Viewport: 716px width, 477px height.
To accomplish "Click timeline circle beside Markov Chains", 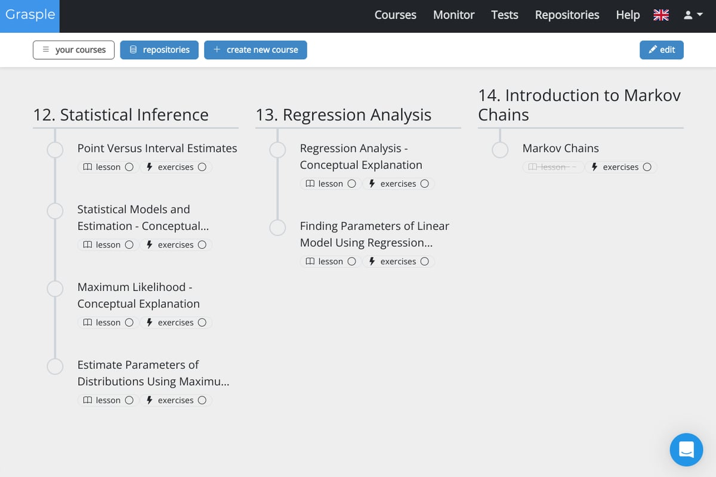I will [500, 150].
